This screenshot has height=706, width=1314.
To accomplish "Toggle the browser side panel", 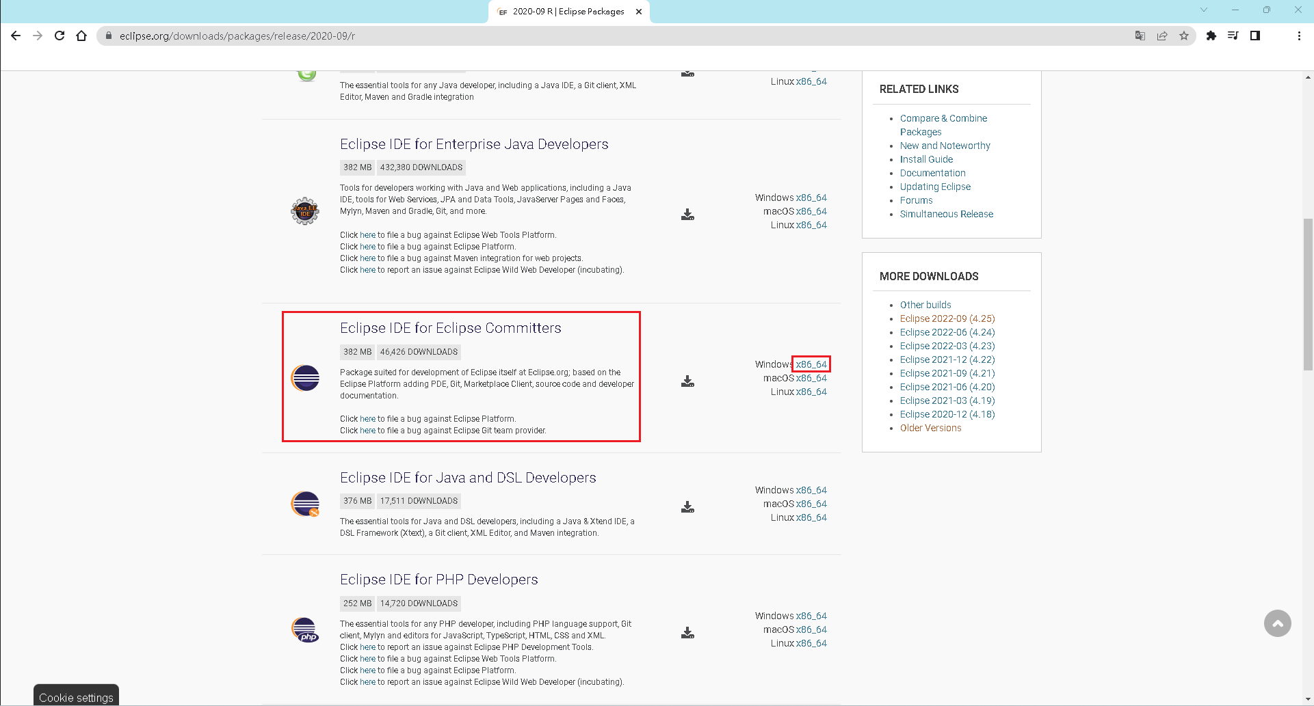I will click(x=1255, y=36).
